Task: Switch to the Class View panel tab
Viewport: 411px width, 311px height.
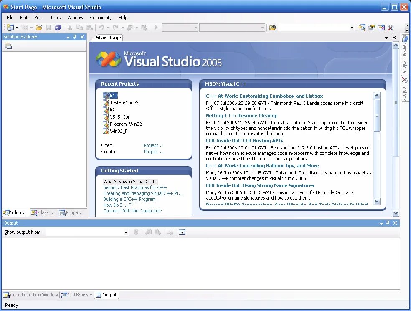Action: pyautogui.click(x=43, y=212)
